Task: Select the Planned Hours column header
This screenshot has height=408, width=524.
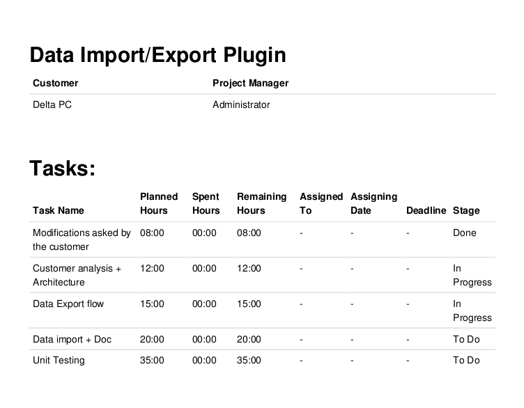Action: pos(159,204)
